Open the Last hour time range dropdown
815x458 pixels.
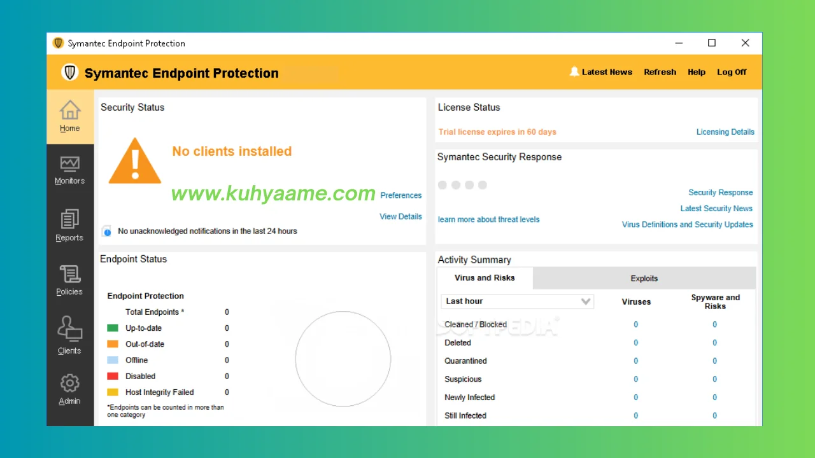pos(517,302)
